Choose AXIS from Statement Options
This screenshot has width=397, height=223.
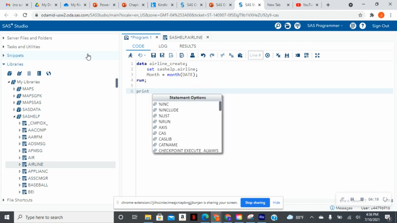point(163,127)
